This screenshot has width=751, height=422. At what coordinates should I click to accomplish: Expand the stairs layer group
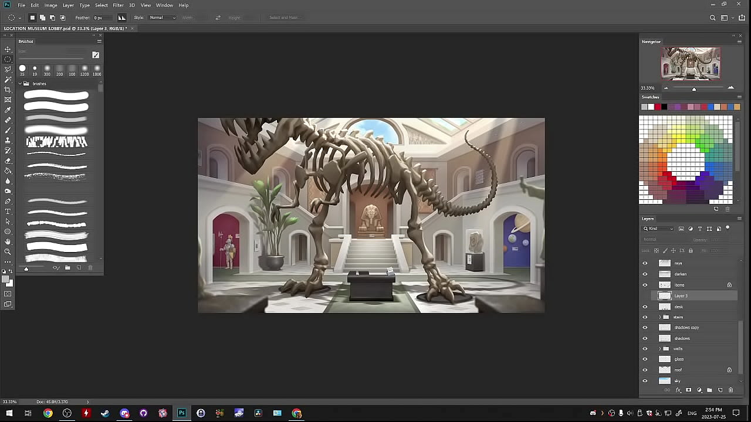click(x=660, y=317)
